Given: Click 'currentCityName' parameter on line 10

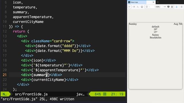Looking at the screenshot, I should (x=28, y=22).
